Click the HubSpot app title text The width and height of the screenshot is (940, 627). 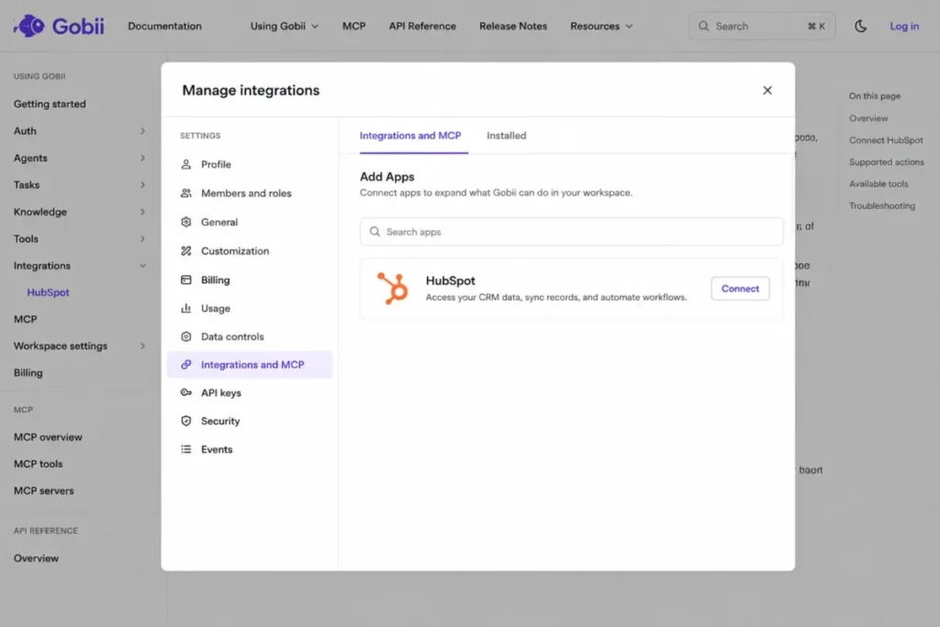click(450, 280)
